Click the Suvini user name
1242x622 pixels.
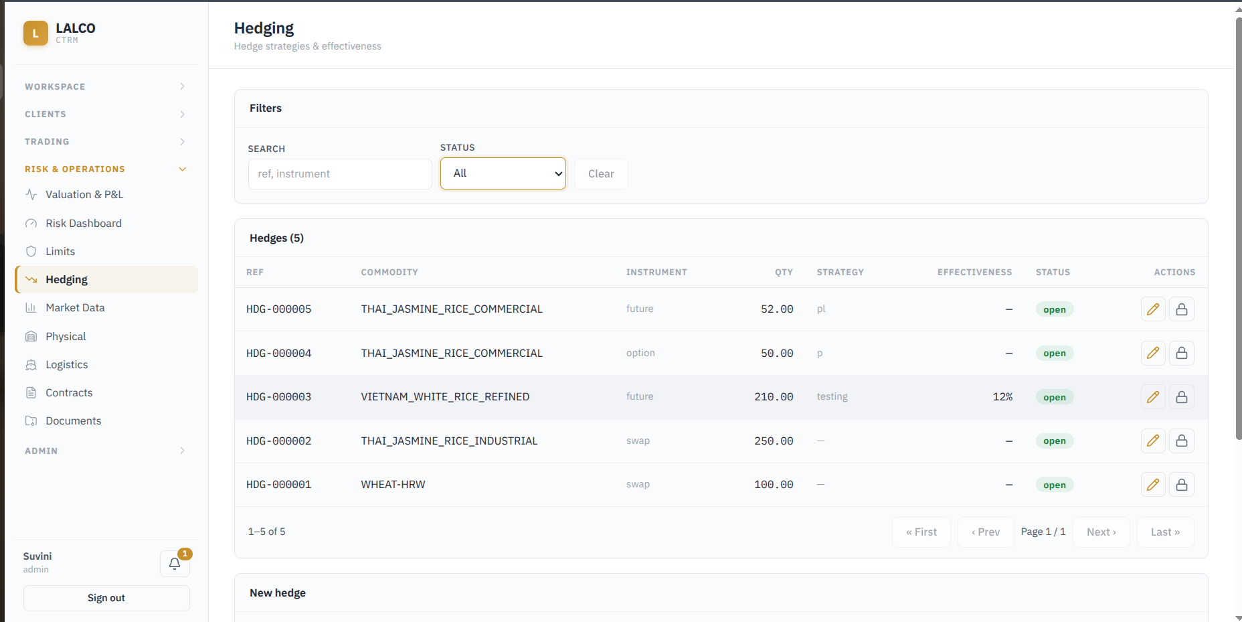[x=37, y=556]
